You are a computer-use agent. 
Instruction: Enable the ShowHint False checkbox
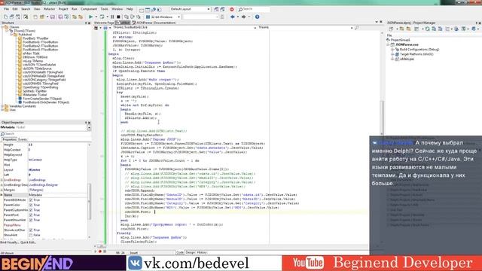(31, 235)
